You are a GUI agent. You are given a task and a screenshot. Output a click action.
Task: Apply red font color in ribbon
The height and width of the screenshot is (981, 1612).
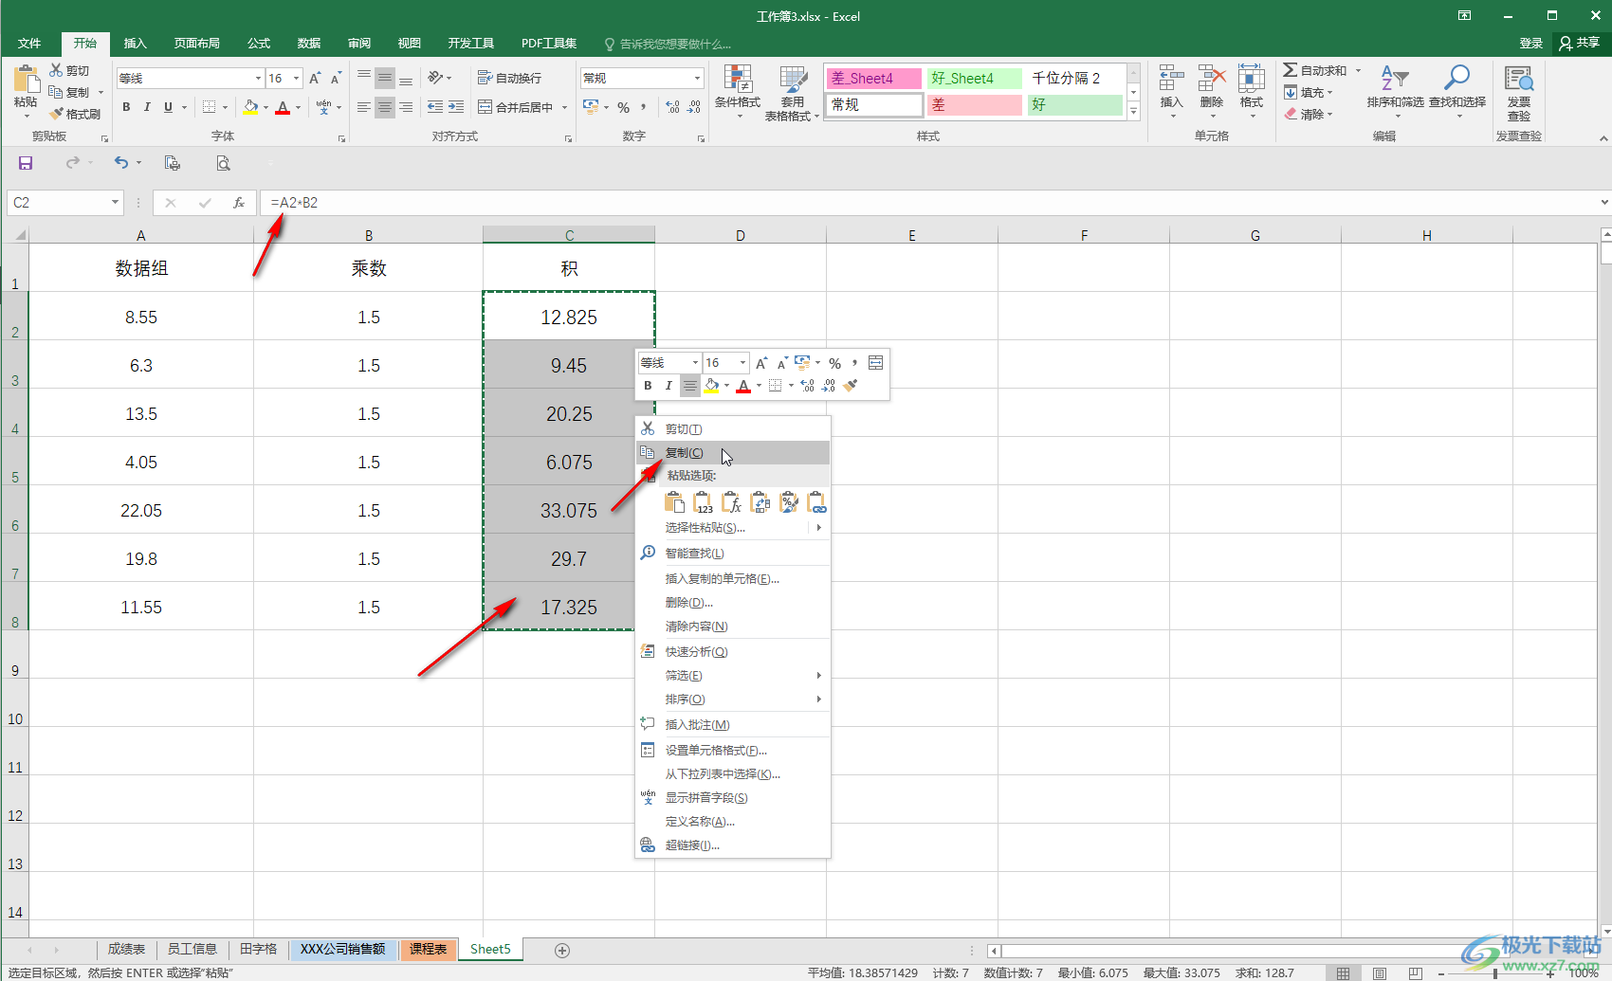tap(283, 107)
